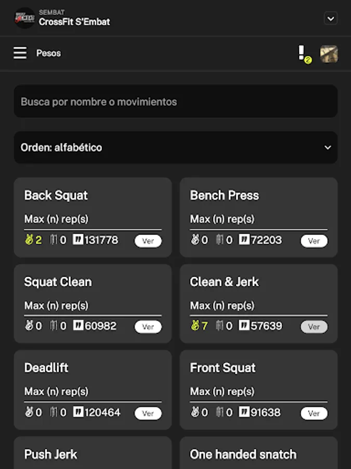Open the Orden alfabético sorting dropdown

pos(175,147)
